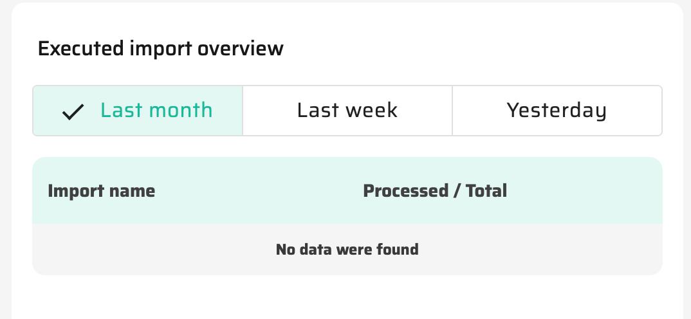Click the Import name column header
The image size is (691, 319).
click(x=101, y=191)
